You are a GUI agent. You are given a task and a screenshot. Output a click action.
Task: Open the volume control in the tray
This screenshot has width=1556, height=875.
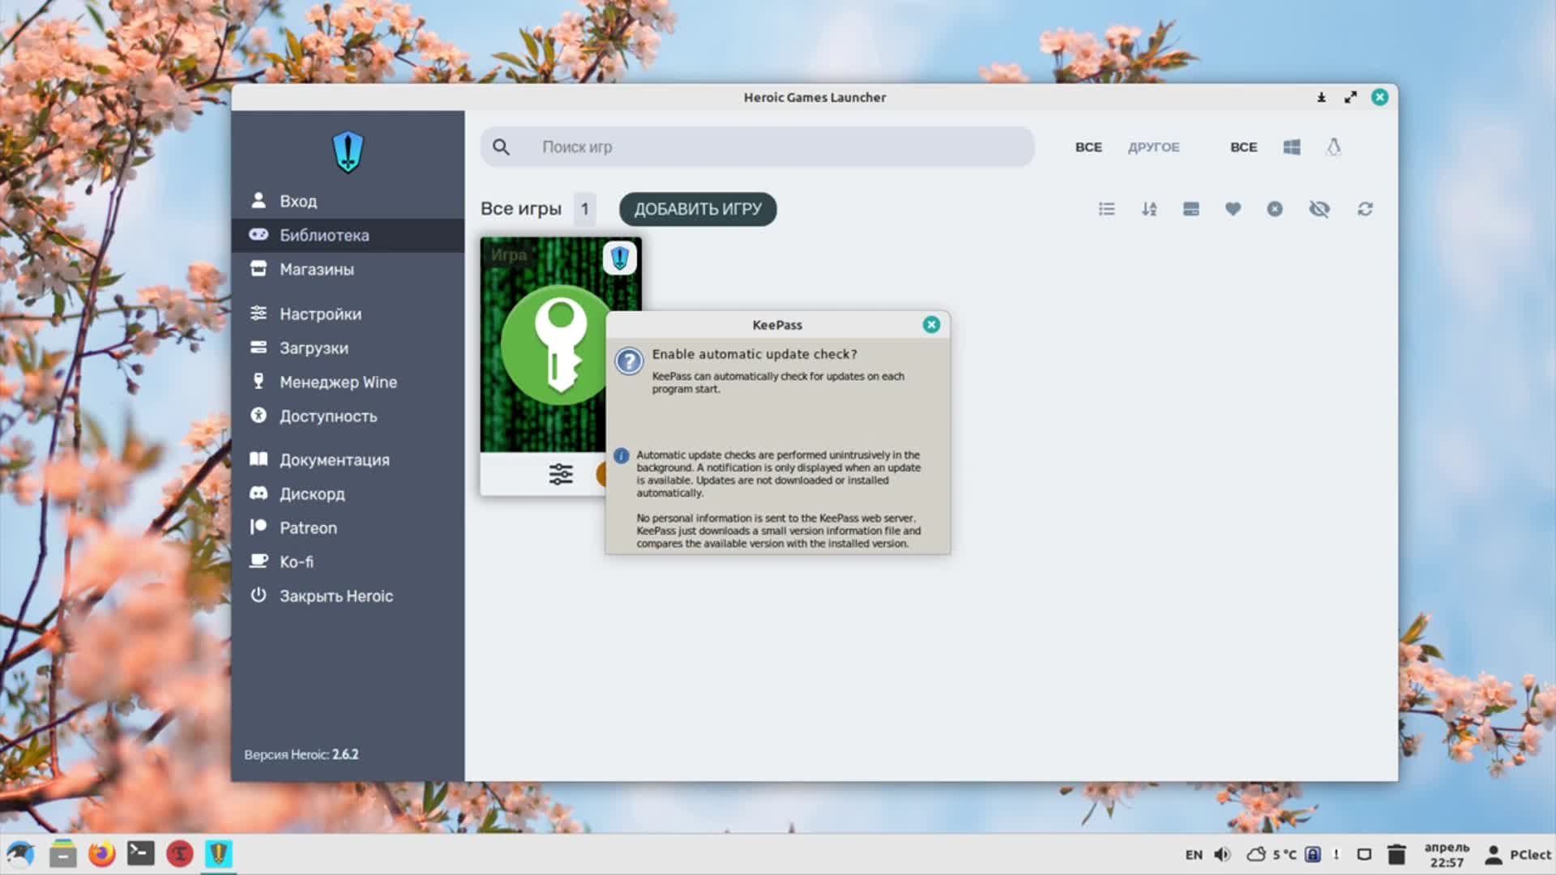tap(1222, 855)
